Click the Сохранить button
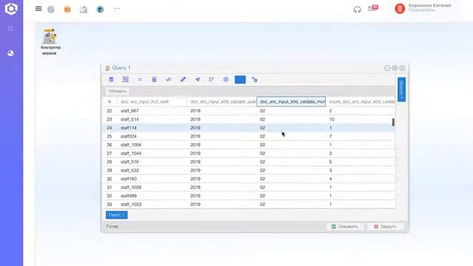This screenshot has height=266, width=473. point(345,227)
